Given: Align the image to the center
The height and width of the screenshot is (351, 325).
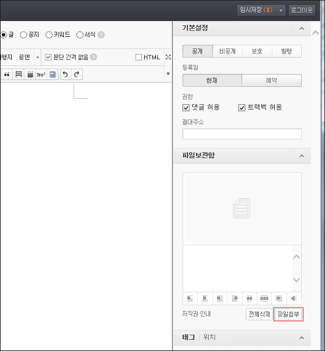Looking at the screenshot, I should pyautogui.click(x=205, y=299).
